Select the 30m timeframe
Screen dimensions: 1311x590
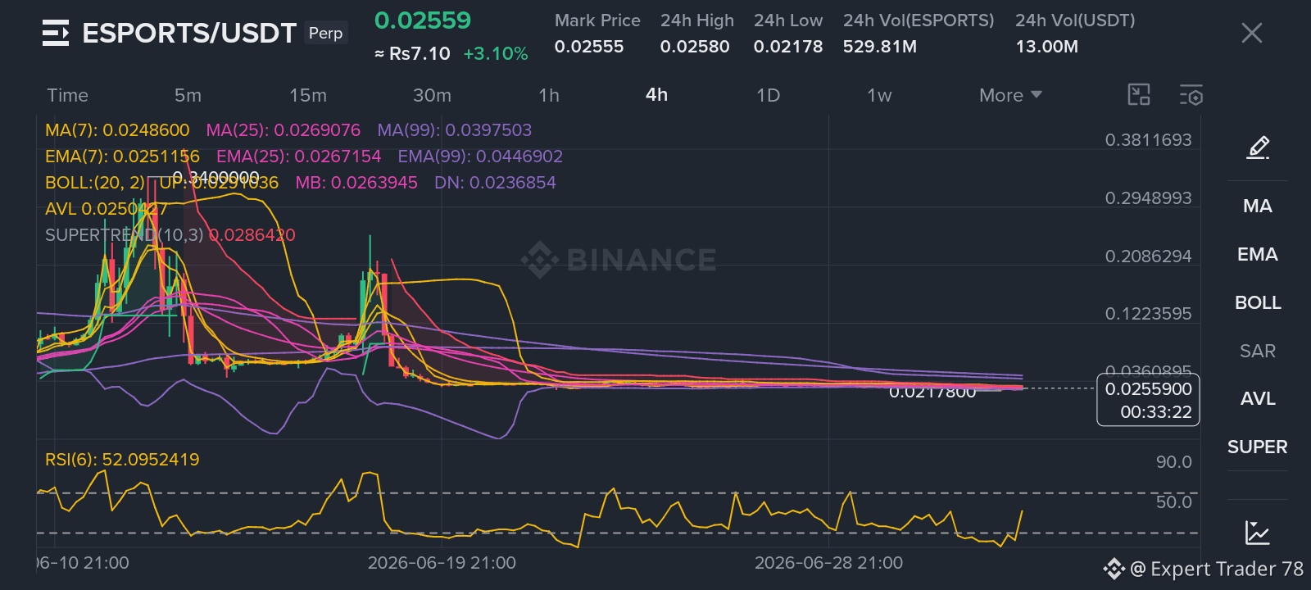432,95
